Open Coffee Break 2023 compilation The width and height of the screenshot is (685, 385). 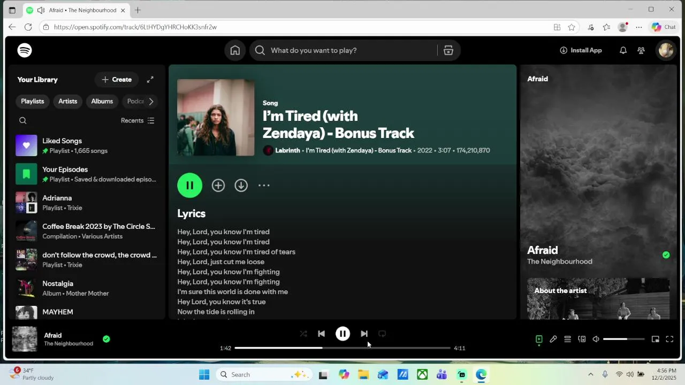click(x=86, y=231)
